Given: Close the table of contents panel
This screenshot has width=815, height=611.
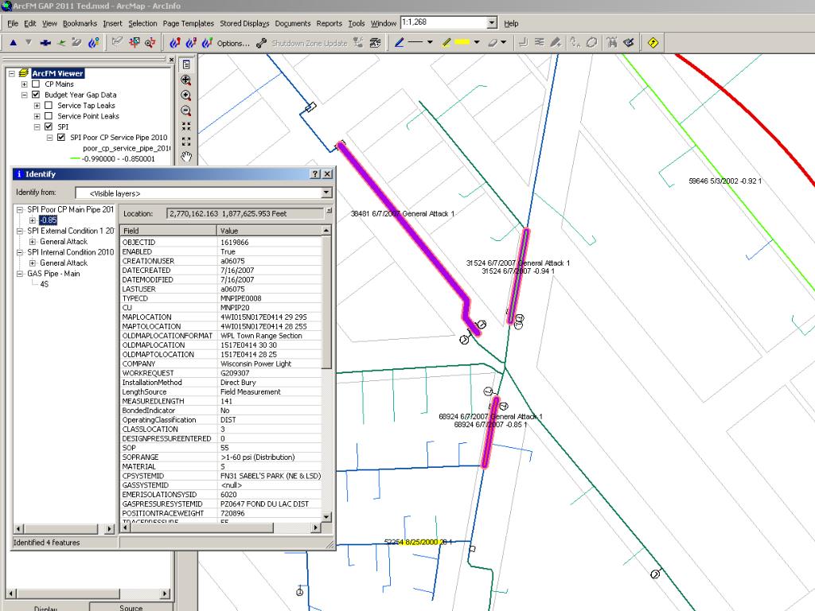Looking at the screenshot, I should tap(172, 60).
